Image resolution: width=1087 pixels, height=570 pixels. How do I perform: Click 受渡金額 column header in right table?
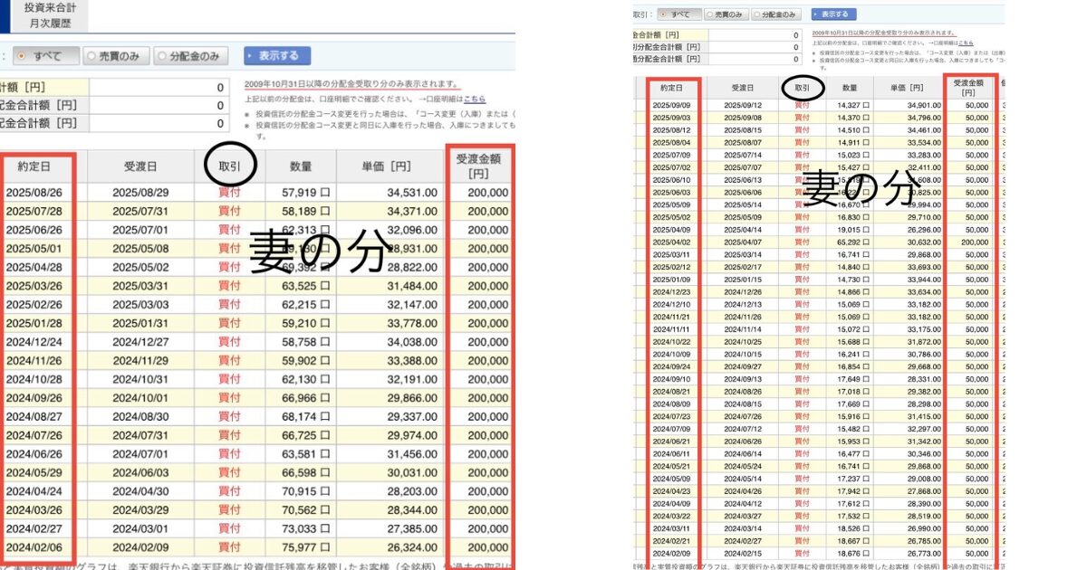point(976,88)
